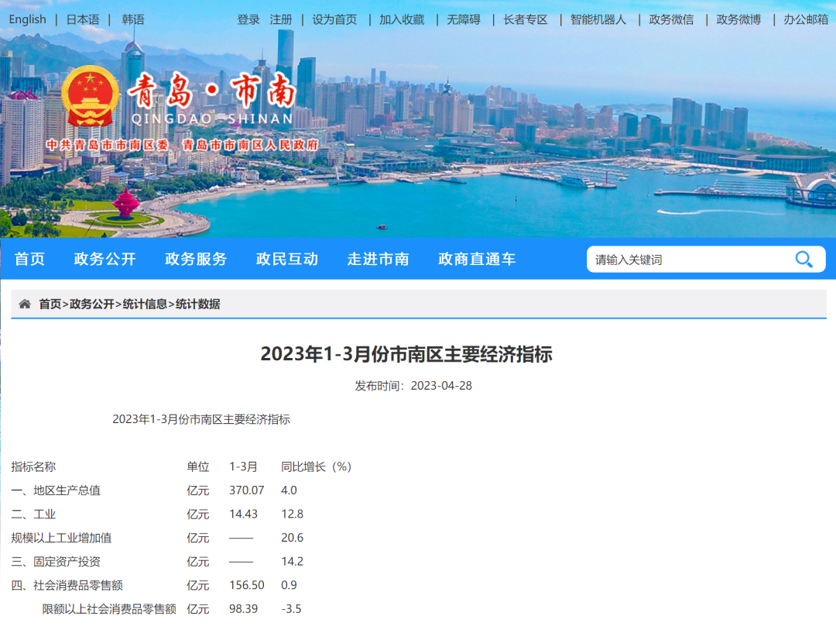Click 加入收藏 link
The width and height of the screenshot is (836, 630).
click(x=402, y=19)
